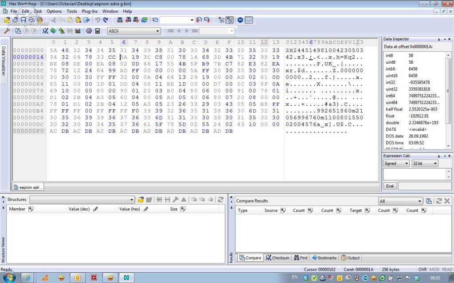Click the Open Structure Library folder icon
454x283 pixels.
141,199
